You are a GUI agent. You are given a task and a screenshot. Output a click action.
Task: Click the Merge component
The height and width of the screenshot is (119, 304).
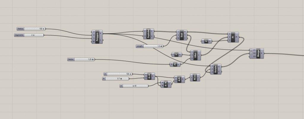[258, 54]
